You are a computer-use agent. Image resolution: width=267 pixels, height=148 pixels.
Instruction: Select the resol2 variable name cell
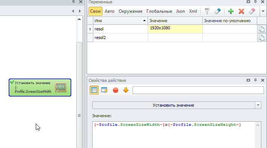coord(121,38)
